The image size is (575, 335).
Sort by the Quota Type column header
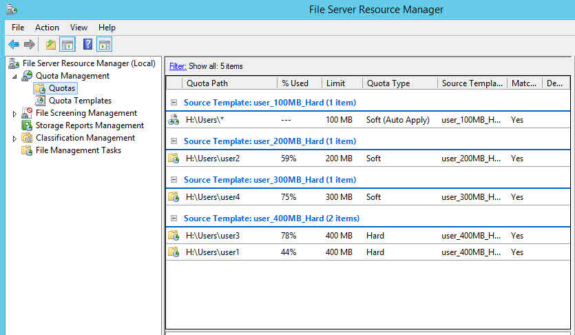tap(399, 83)
